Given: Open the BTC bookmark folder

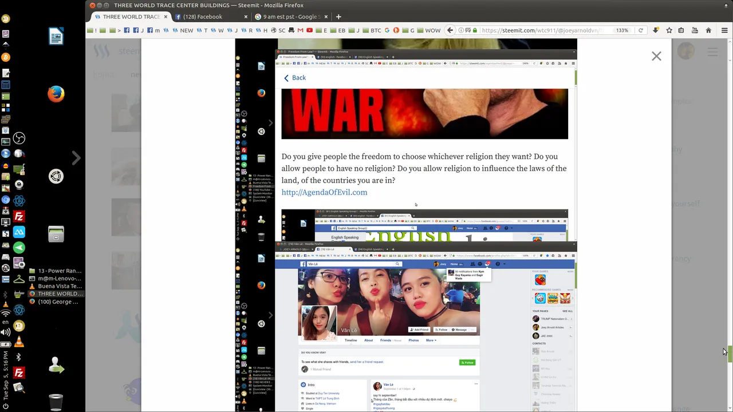Looking at the screenshot, I should (372, 30).
